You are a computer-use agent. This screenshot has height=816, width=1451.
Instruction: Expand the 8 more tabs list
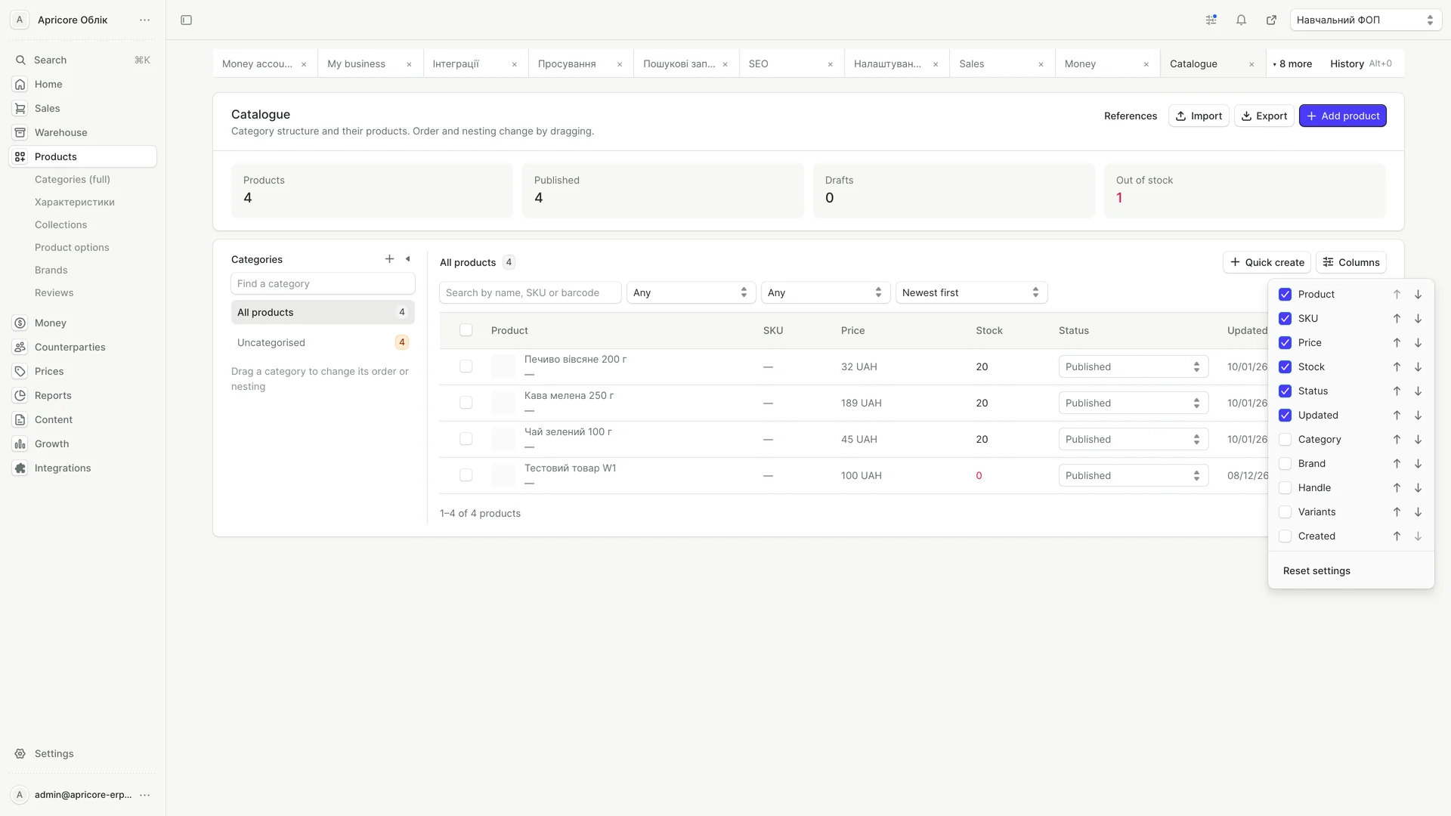click(x=1293, y=64)
